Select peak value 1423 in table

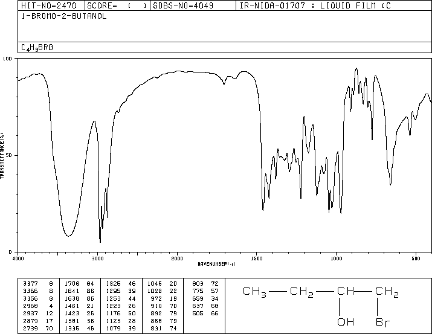[x=72, y=313]
